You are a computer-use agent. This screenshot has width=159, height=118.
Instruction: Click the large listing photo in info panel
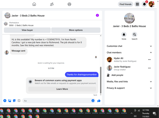click(129, 18)
